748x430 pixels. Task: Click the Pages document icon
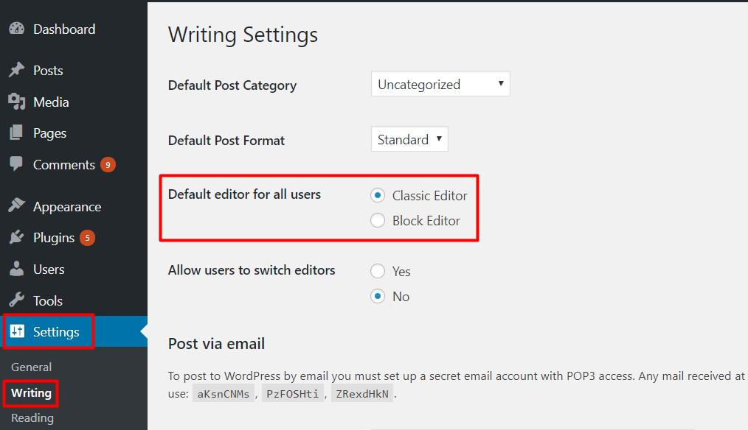click(16, 133)
